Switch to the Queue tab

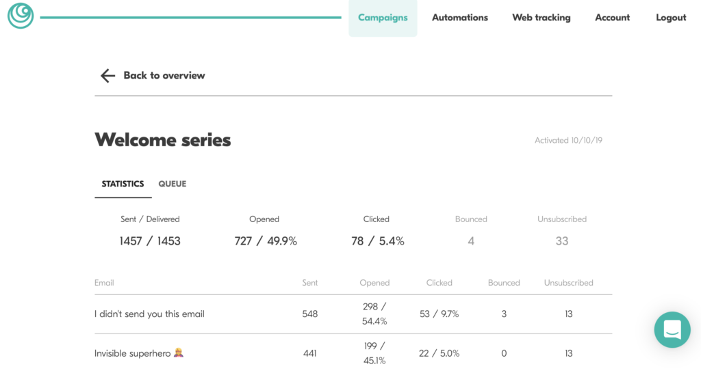pyautogui.click(x=173, y=184)
